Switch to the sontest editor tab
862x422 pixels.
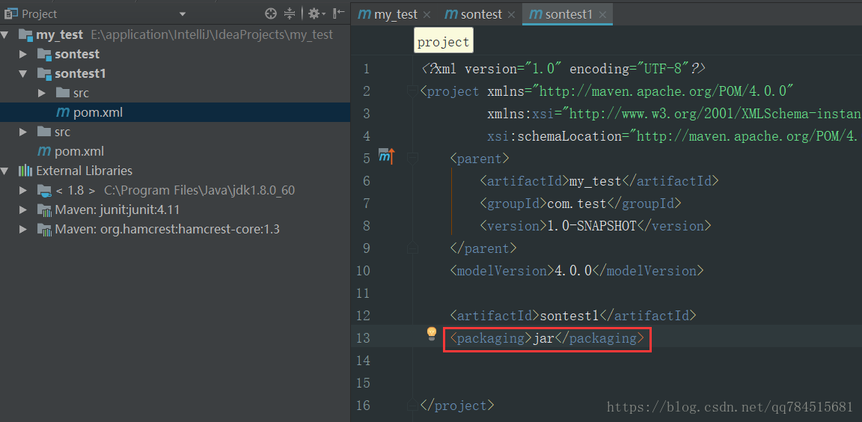pyautogui.click(x=481, y=14)
